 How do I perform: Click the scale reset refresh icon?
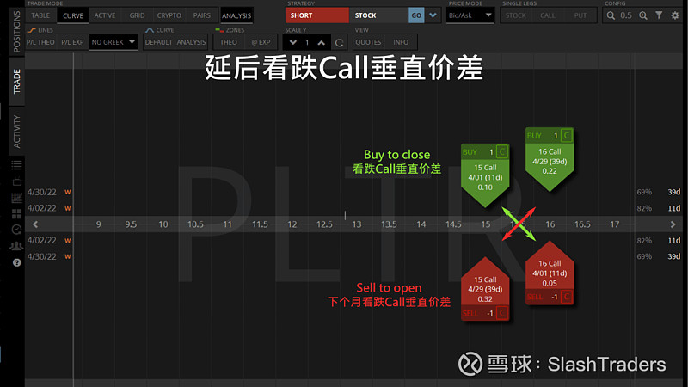click(x=339, y=42)
